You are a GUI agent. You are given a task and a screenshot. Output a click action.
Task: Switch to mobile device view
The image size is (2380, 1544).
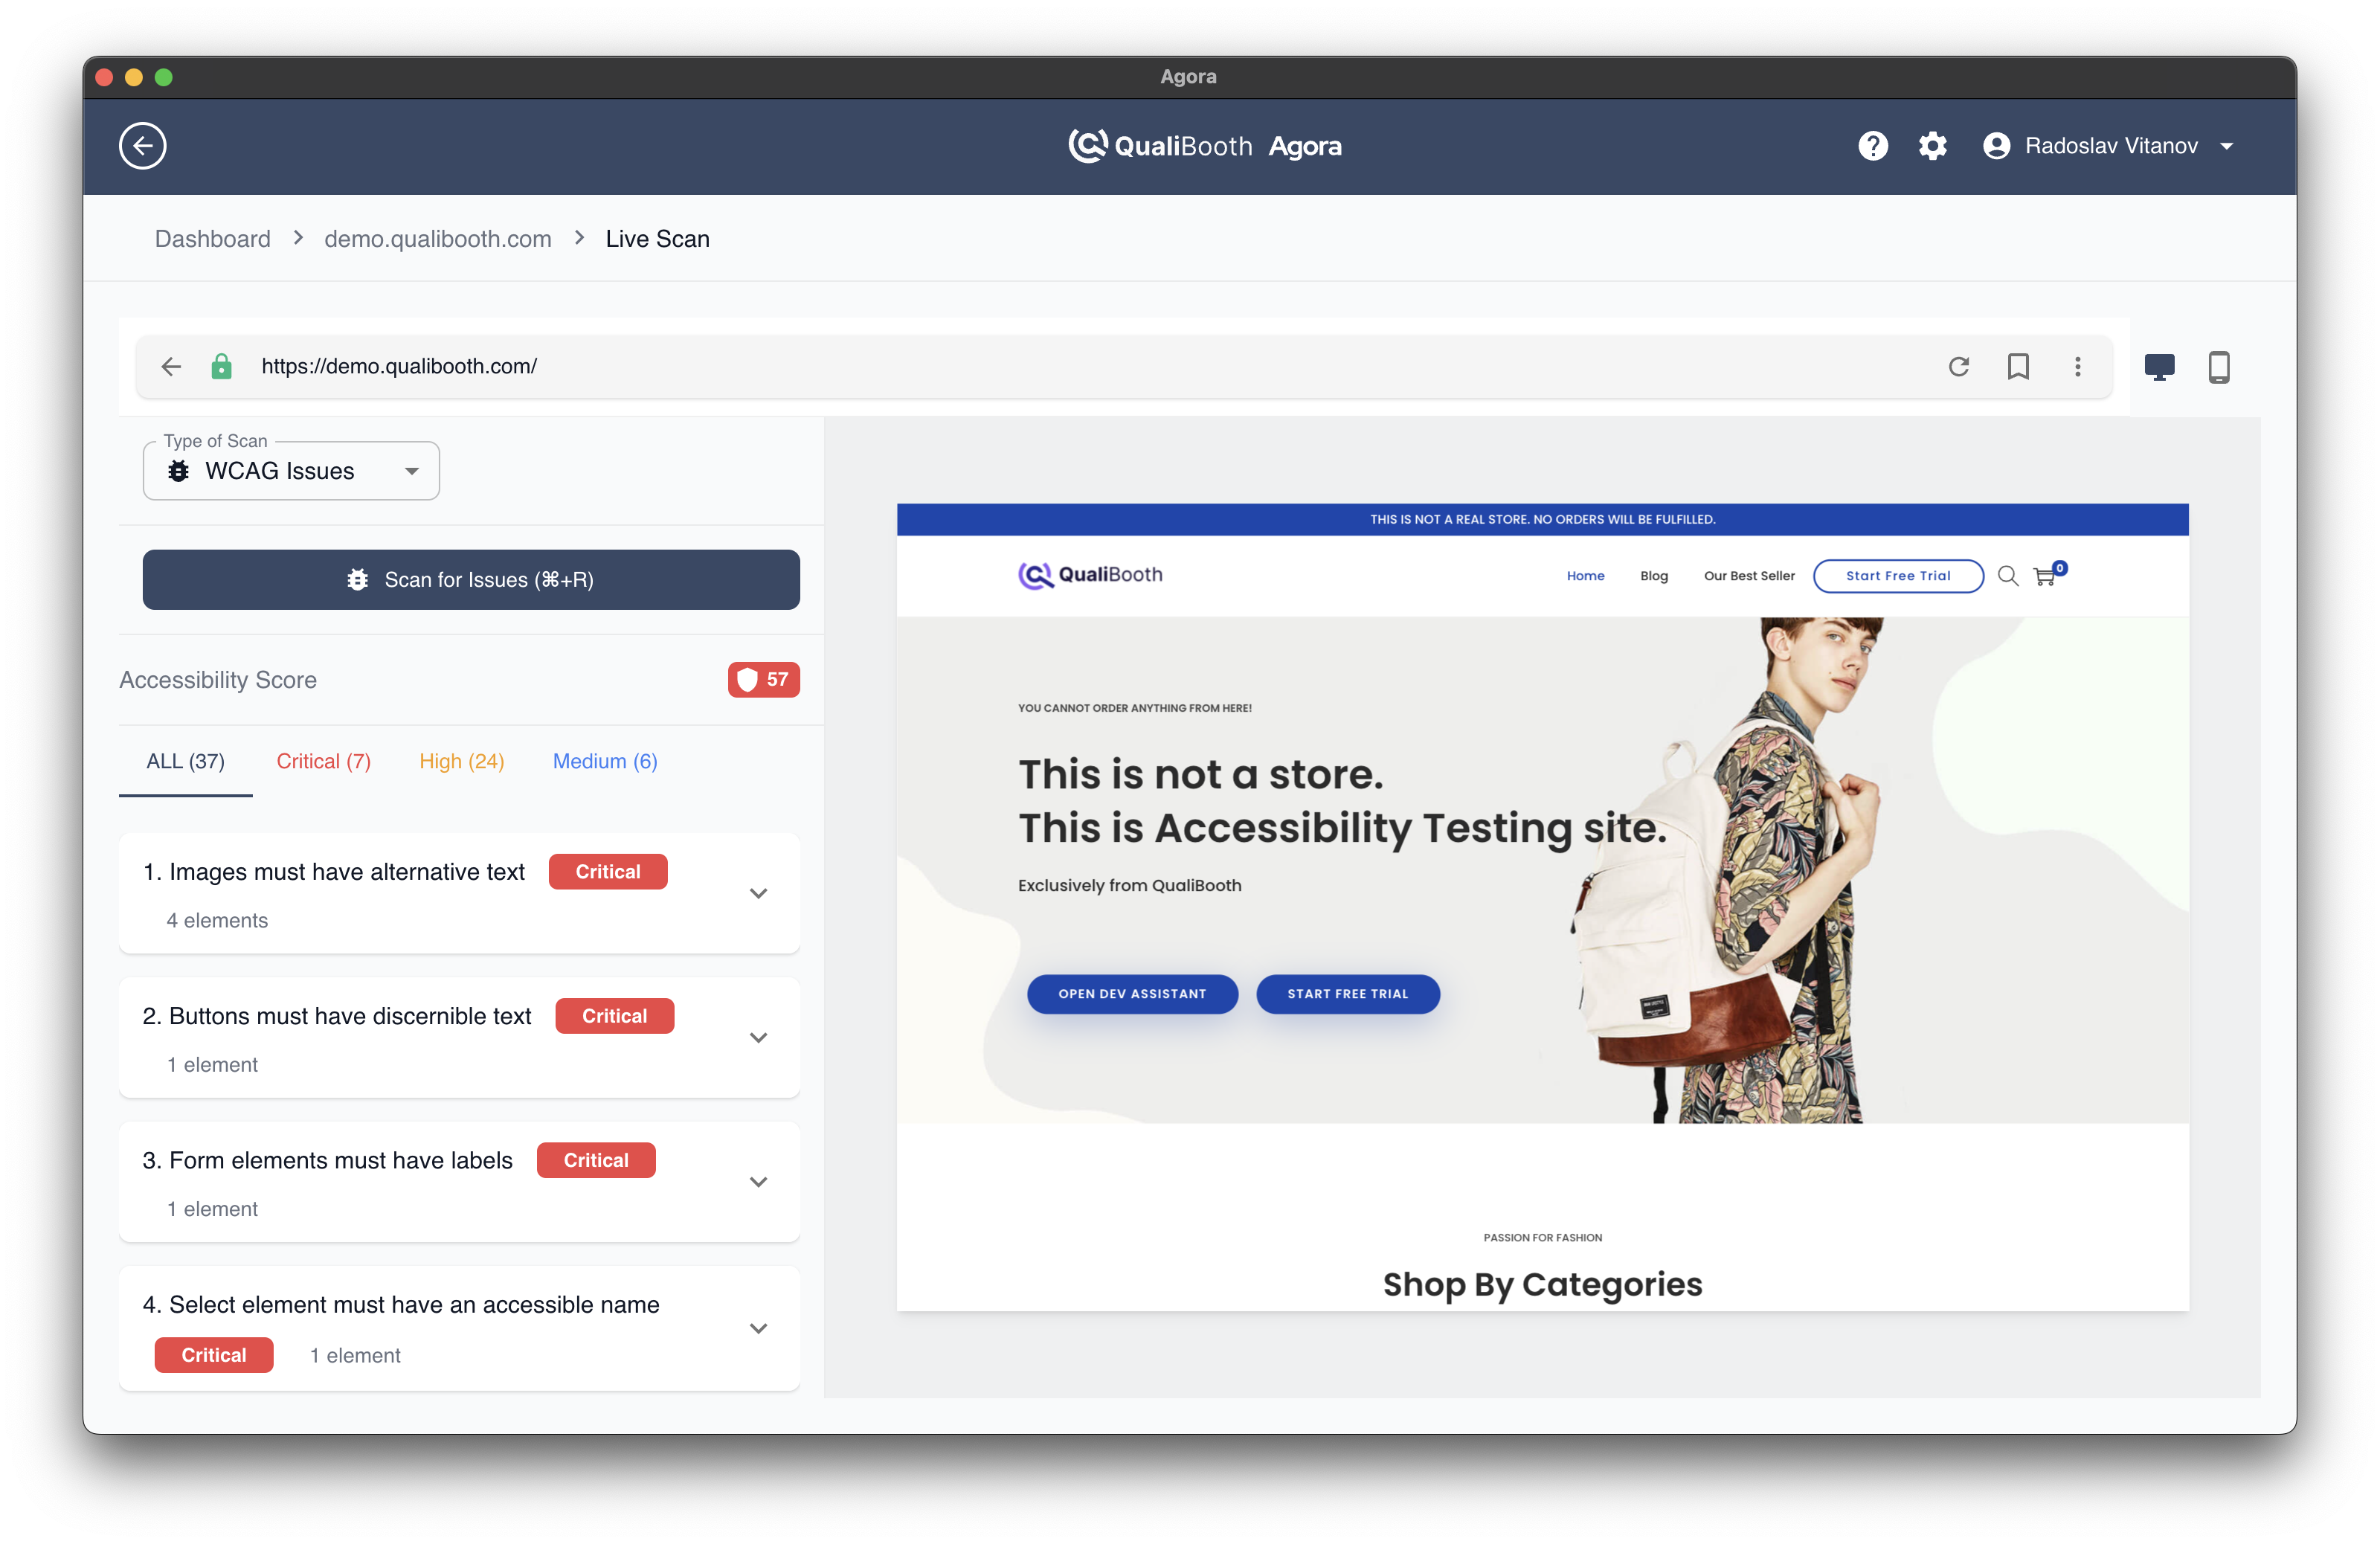tap(2218, 367)
